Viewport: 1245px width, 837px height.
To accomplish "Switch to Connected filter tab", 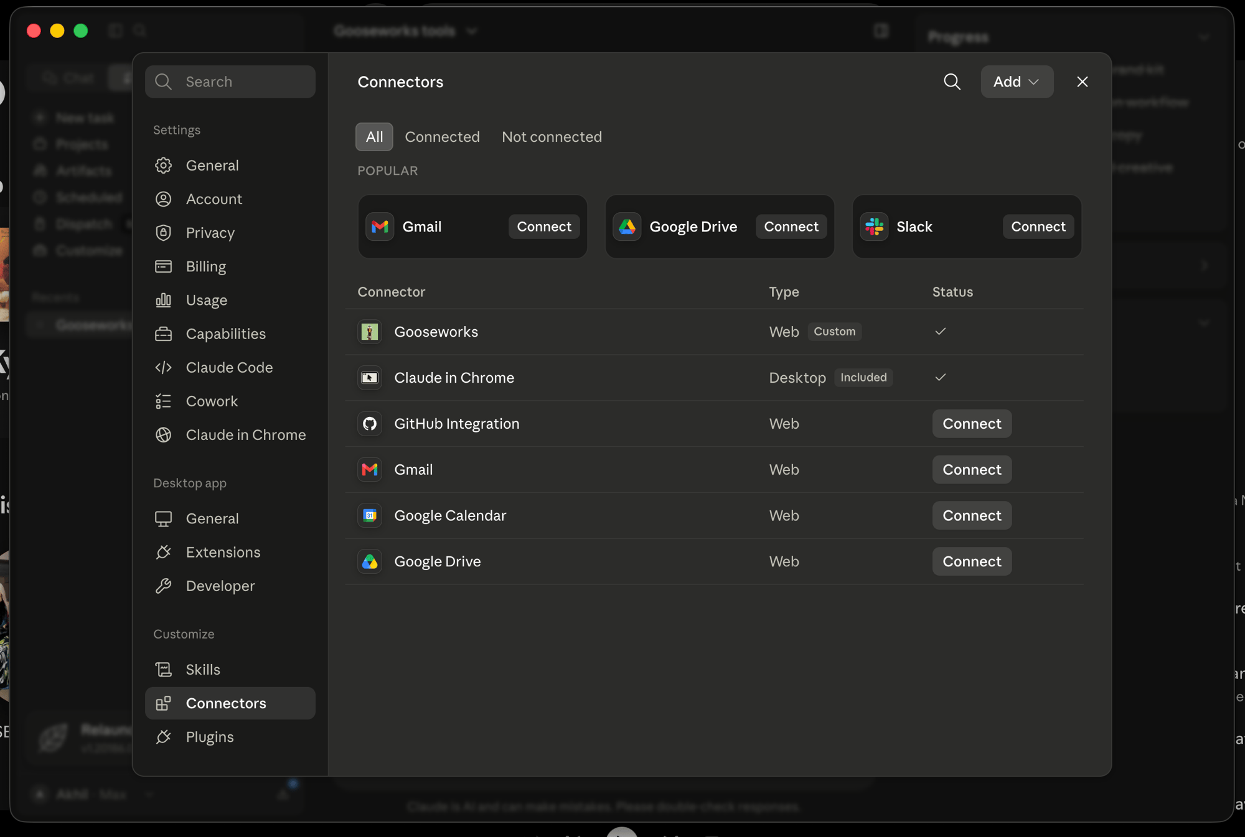I will pyautogui.click(x=442, y=137).
